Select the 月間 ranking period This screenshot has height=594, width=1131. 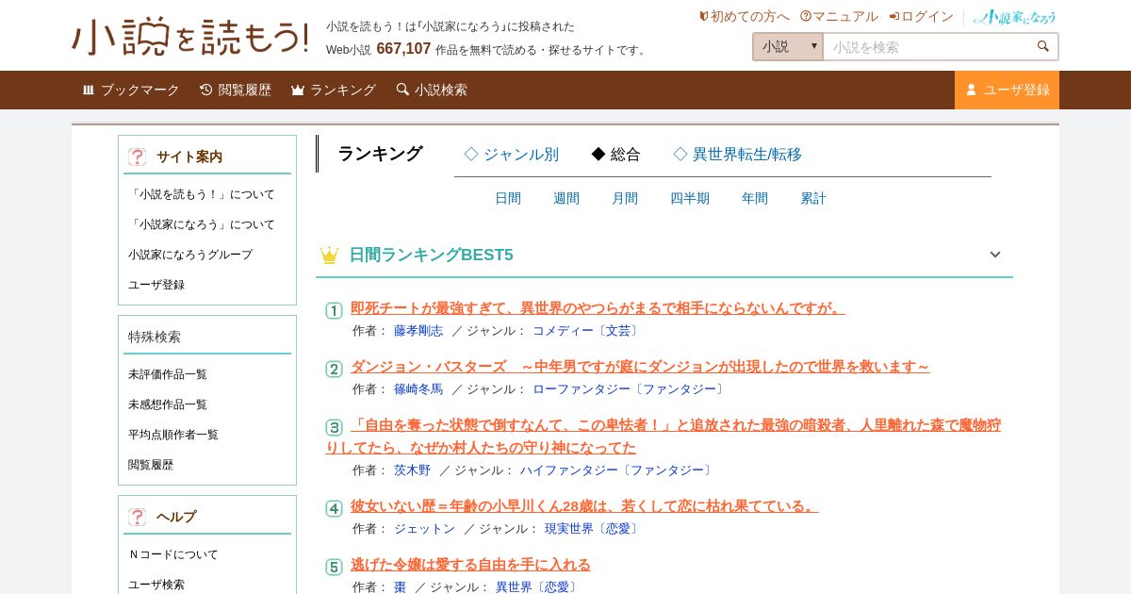(625, 199)
